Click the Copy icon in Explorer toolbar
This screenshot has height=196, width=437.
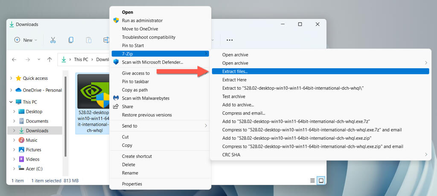71,40
